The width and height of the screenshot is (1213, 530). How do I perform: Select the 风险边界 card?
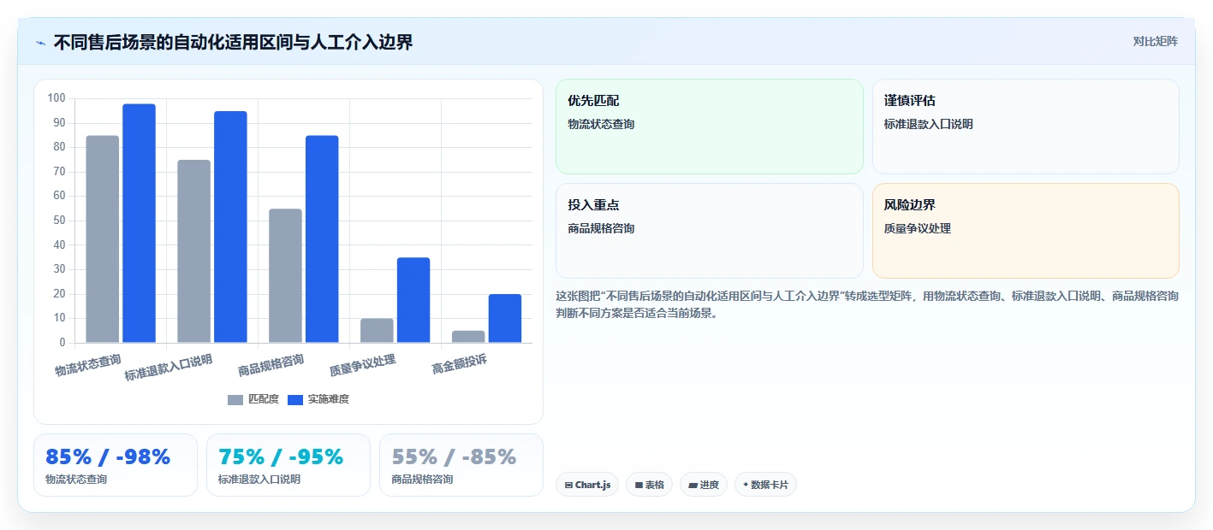click(x=1026, y=231)
